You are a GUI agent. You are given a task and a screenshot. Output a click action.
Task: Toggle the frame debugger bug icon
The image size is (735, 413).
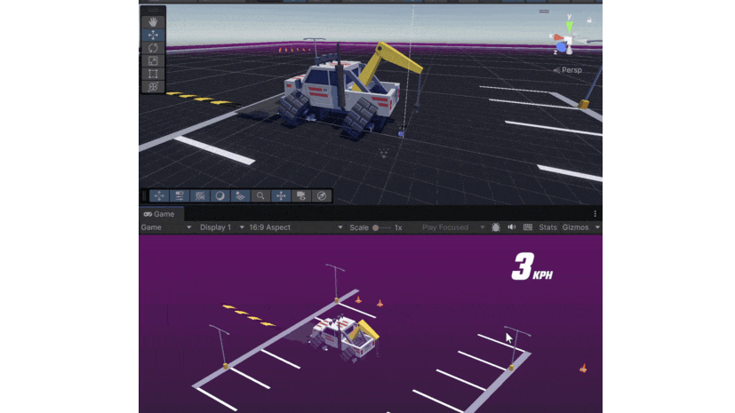[x=496, y=227]
